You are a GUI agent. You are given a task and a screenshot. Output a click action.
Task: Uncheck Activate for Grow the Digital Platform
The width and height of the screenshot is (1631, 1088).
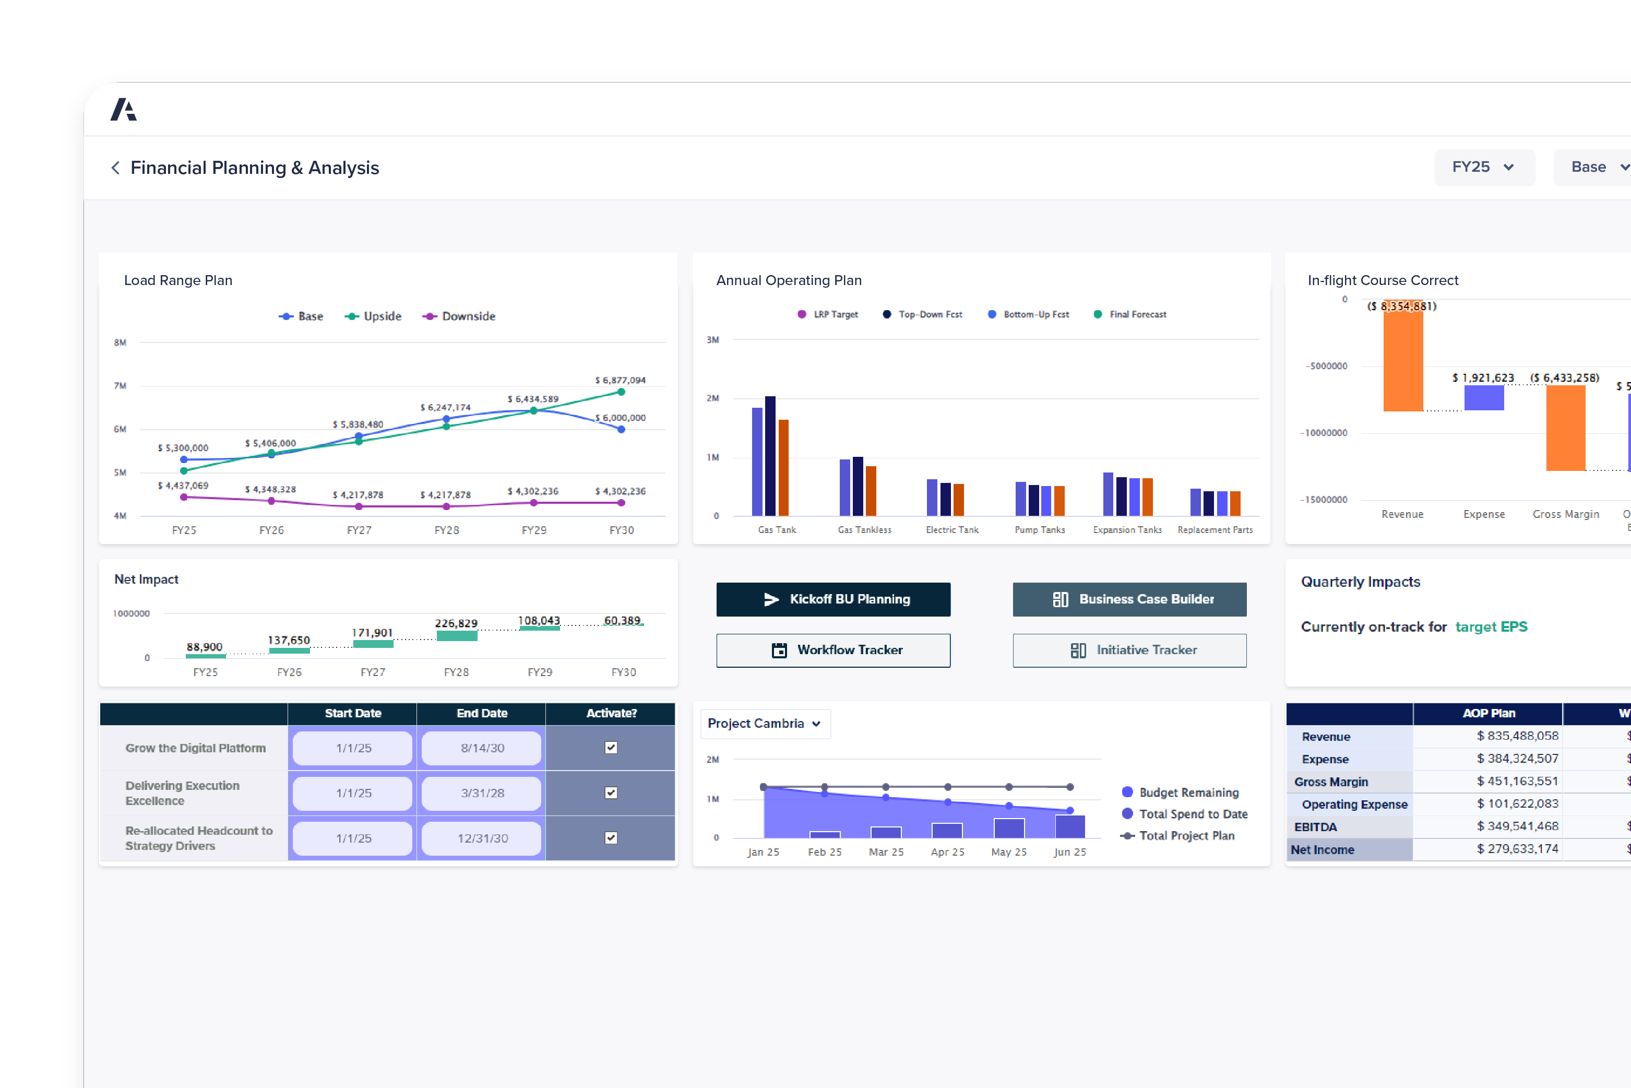(611, 748)
